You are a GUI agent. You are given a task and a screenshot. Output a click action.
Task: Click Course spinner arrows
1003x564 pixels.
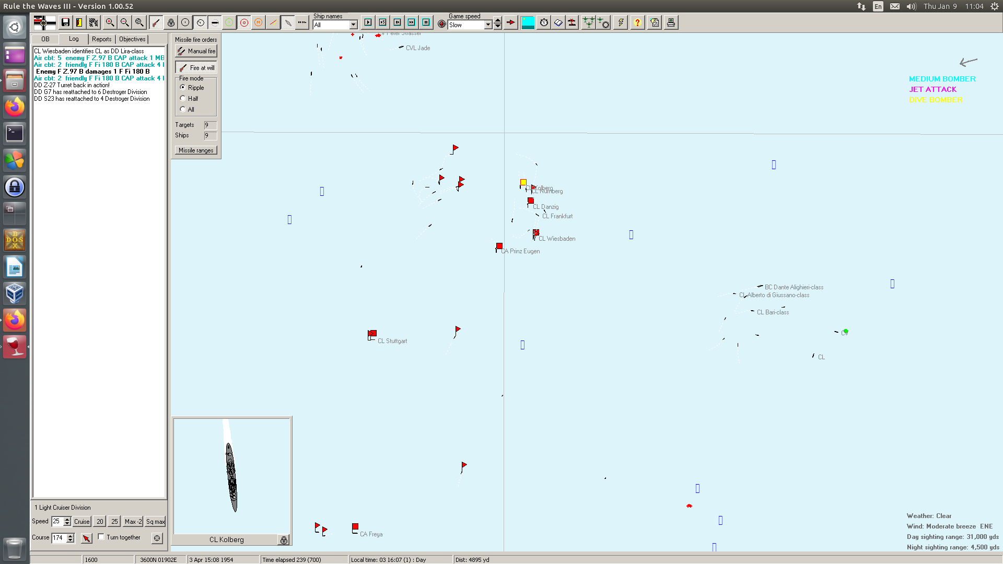(71, 538)
